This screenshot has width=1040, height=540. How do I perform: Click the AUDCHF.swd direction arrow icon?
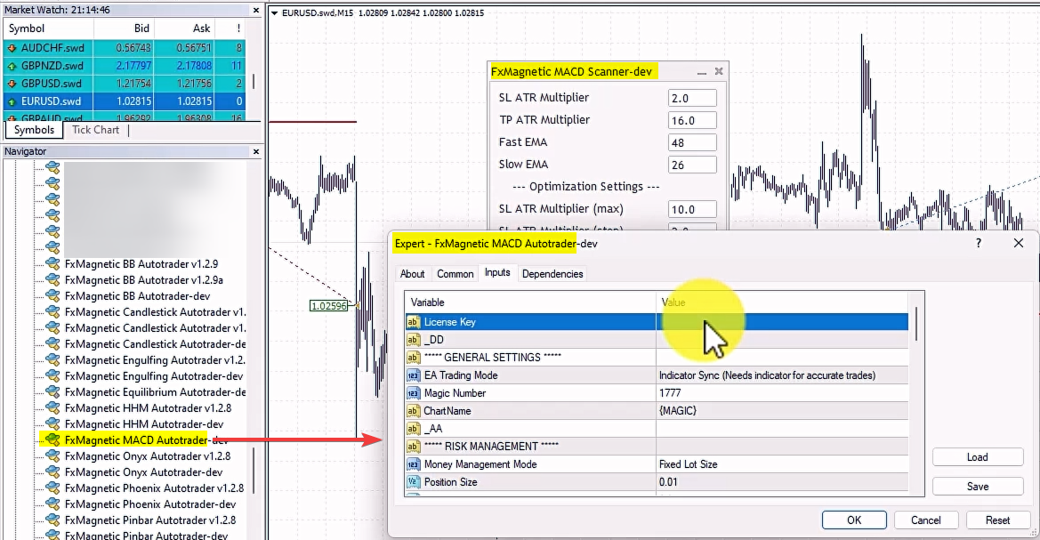point(12,48)
